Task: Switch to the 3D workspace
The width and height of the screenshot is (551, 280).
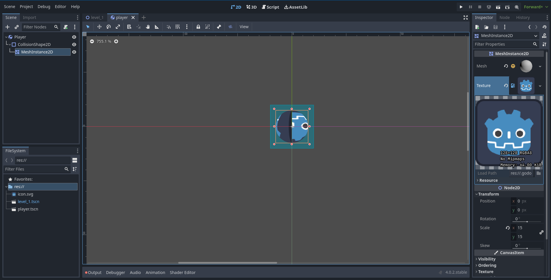Action: coord(251,7)
